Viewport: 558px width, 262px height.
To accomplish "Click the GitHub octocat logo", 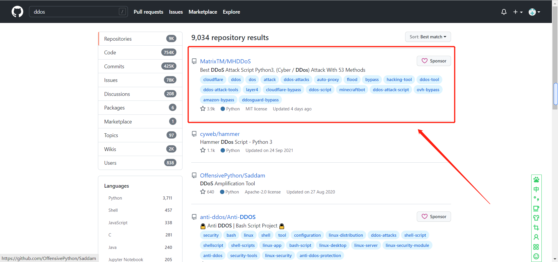I will coord(17,12).
